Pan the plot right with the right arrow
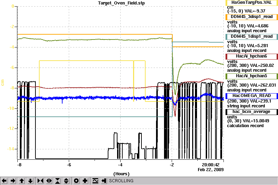The width and height of the screenshot is (278, 185). click(x=13, y=181)
